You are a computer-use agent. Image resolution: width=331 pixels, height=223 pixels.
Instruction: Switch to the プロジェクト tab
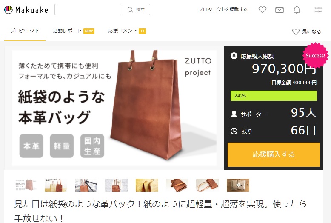tap(25, 31)
